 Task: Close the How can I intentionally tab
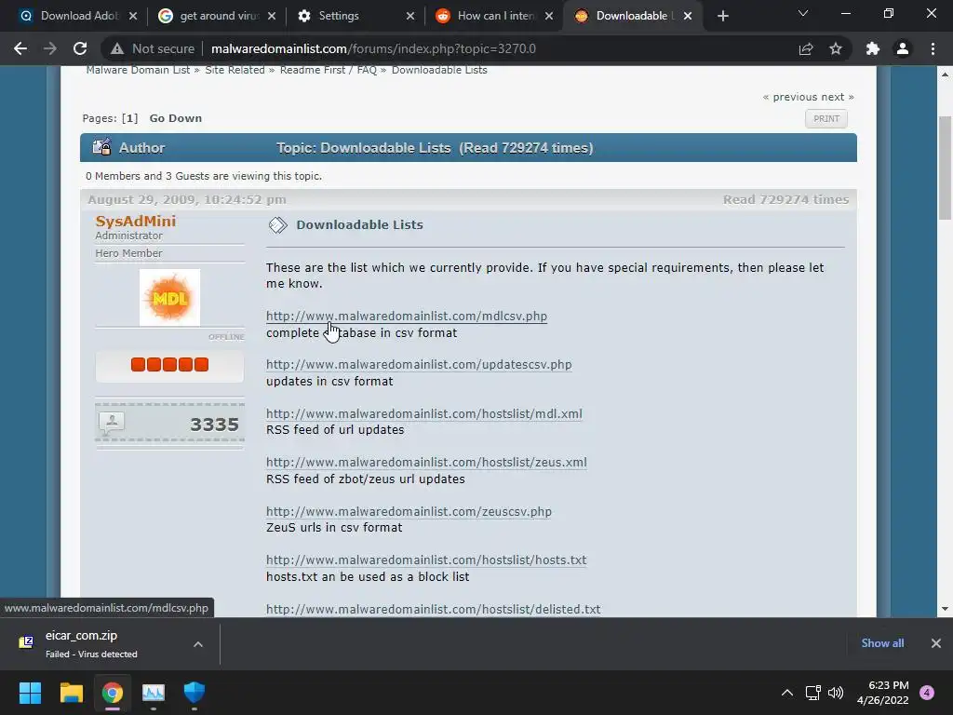[549, 16]
